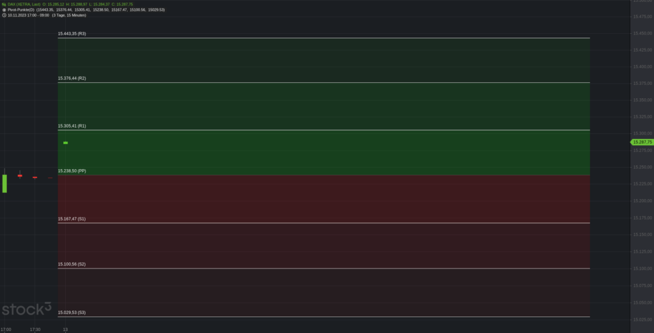Select the 15.238,50 (PP) pivot point label

pyautogui.click(x=72, y=170)
